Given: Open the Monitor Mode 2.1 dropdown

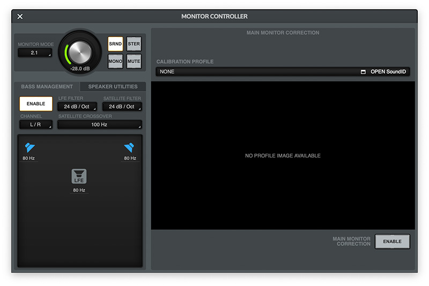Looking at the screenshot, I should pyautogui.click(x=35, y=53).
